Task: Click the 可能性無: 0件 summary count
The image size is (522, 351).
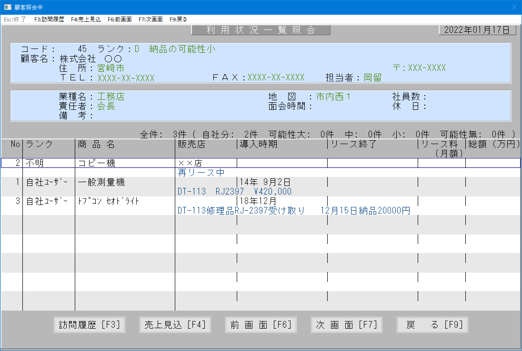Action: (x=473, y=135)
